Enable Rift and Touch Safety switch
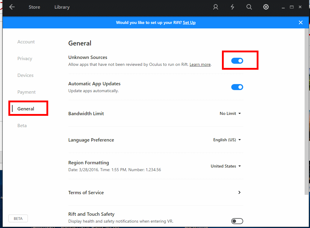 (237, 221)
